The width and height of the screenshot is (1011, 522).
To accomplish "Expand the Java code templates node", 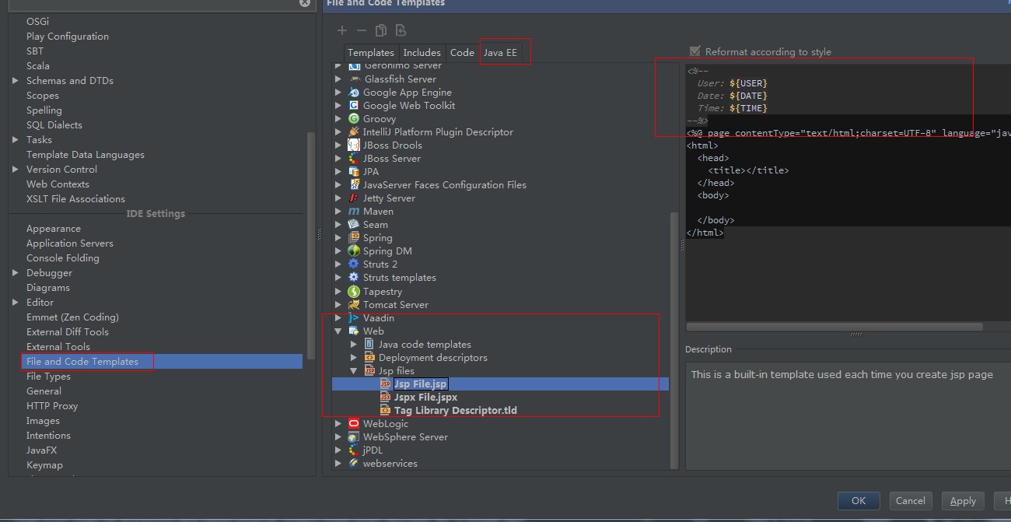I will (354, 344).
